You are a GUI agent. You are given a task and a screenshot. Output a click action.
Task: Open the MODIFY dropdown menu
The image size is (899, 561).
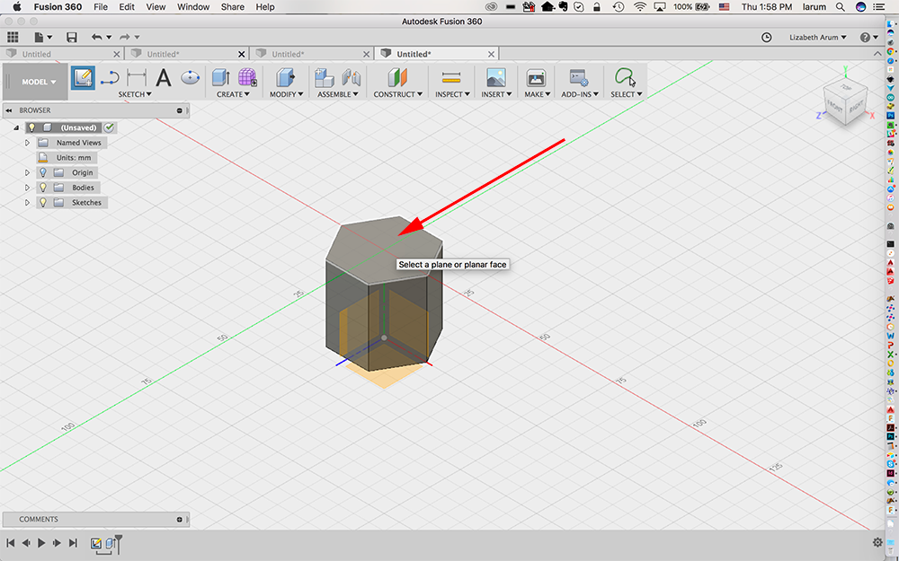point(286,94)
